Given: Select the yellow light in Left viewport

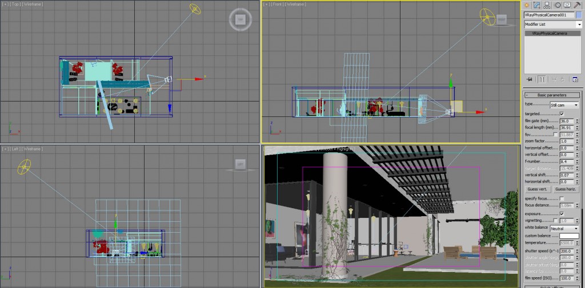Looking at the screenshot, I should 24,167.
